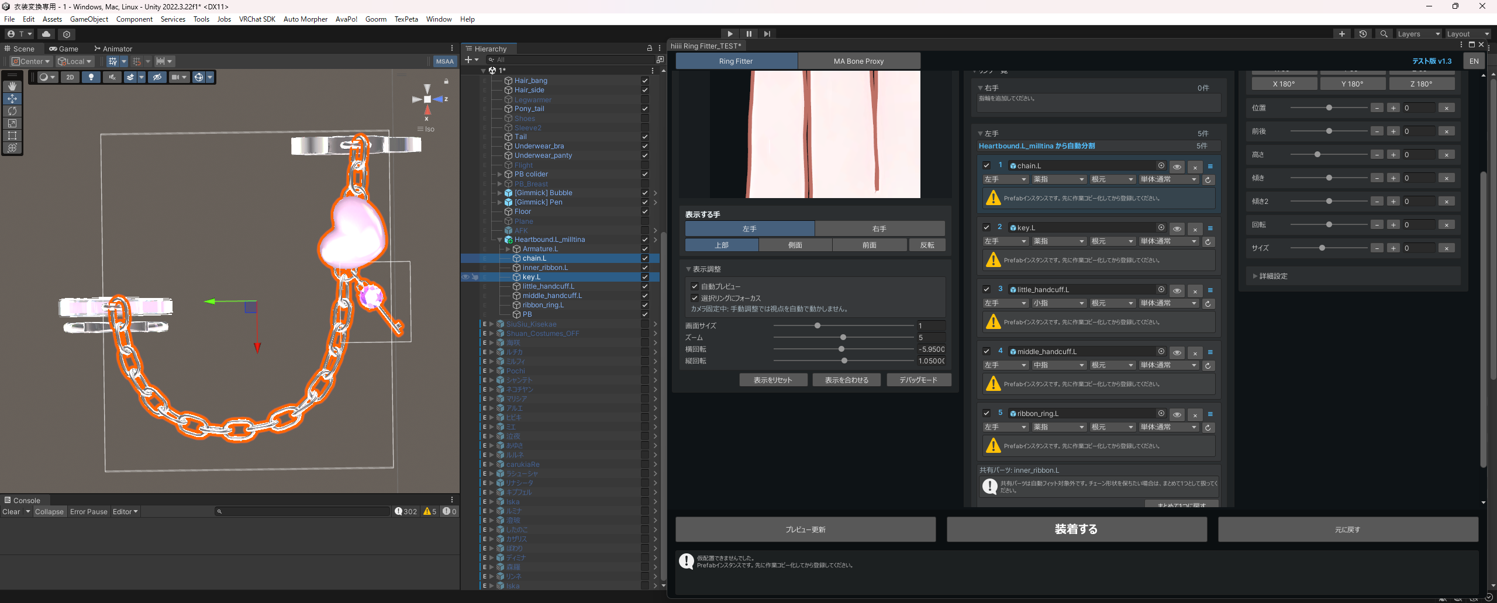The height and width of the screenshot is (603, 1497).
Task: Click the 装着する button
Action: point(1077,529)
